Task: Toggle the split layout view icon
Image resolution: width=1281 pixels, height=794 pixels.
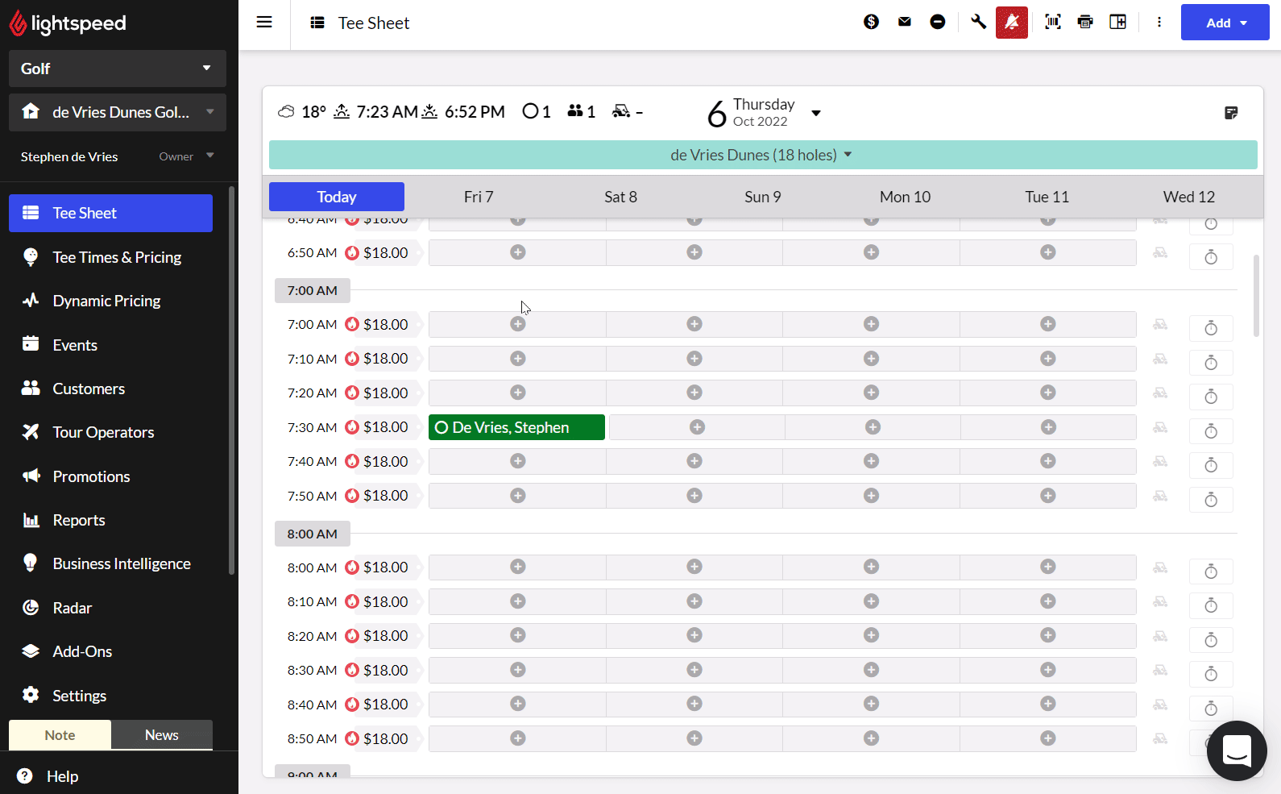Action: pos(1118,22)
